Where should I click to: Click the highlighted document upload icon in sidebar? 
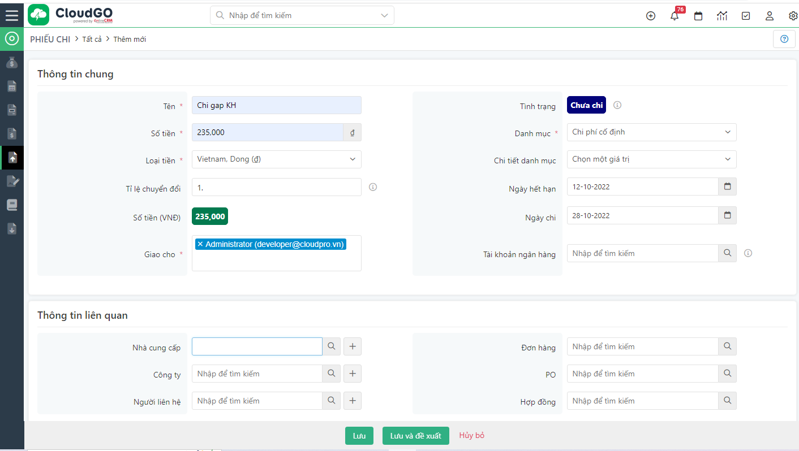point(12,157)
